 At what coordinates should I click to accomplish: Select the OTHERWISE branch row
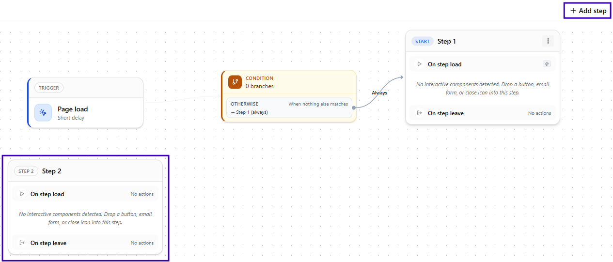tap(289, 108)
